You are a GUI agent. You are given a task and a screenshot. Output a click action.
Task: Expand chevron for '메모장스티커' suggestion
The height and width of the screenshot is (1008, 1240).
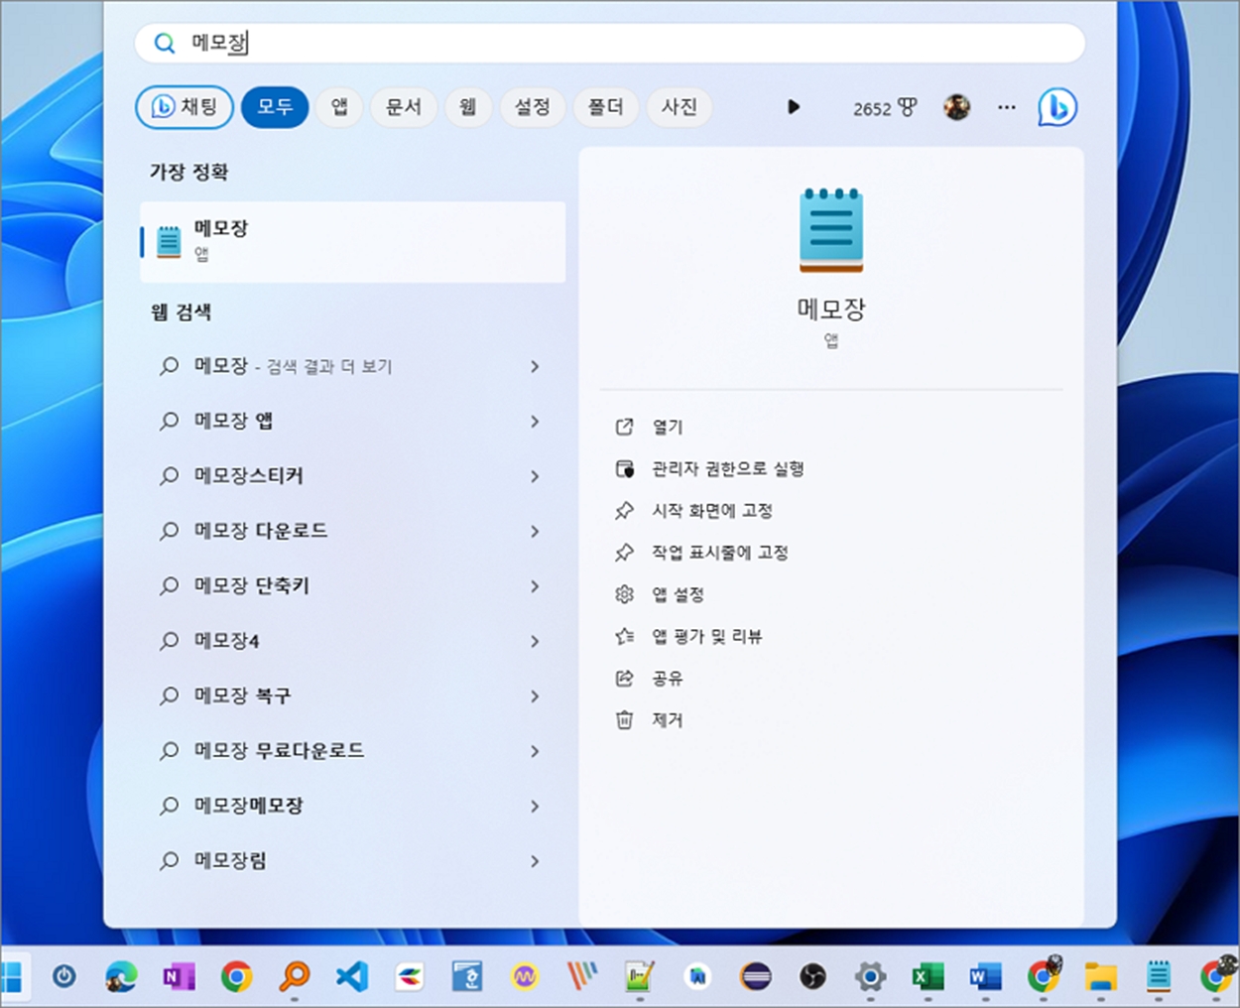click(535, 476)
